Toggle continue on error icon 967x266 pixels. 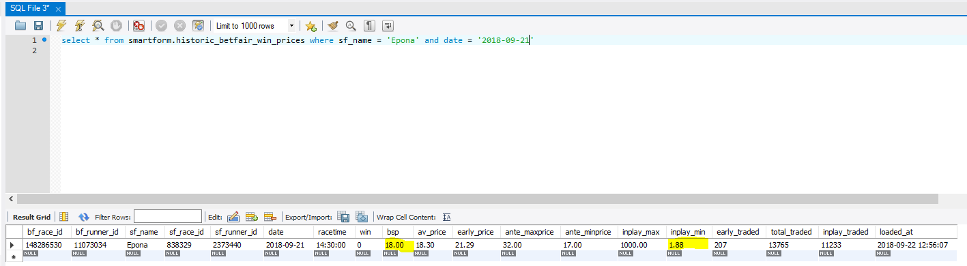pos(139,26)
